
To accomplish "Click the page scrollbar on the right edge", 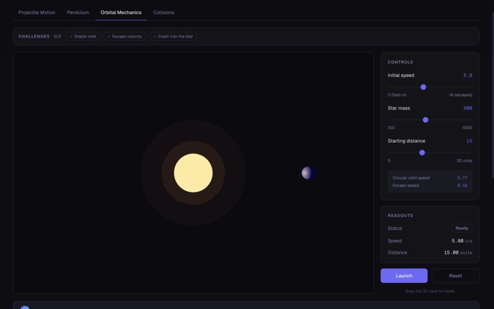I will (x=492, y=94).
